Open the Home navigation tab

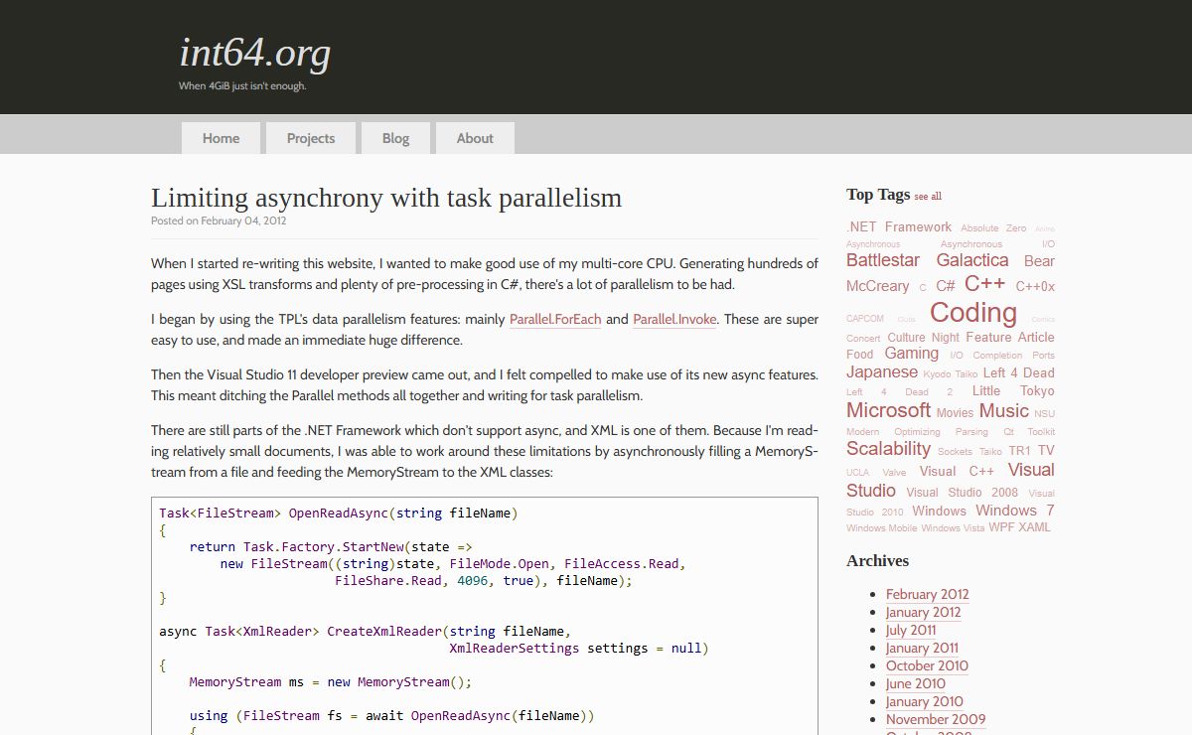(221, 138)
